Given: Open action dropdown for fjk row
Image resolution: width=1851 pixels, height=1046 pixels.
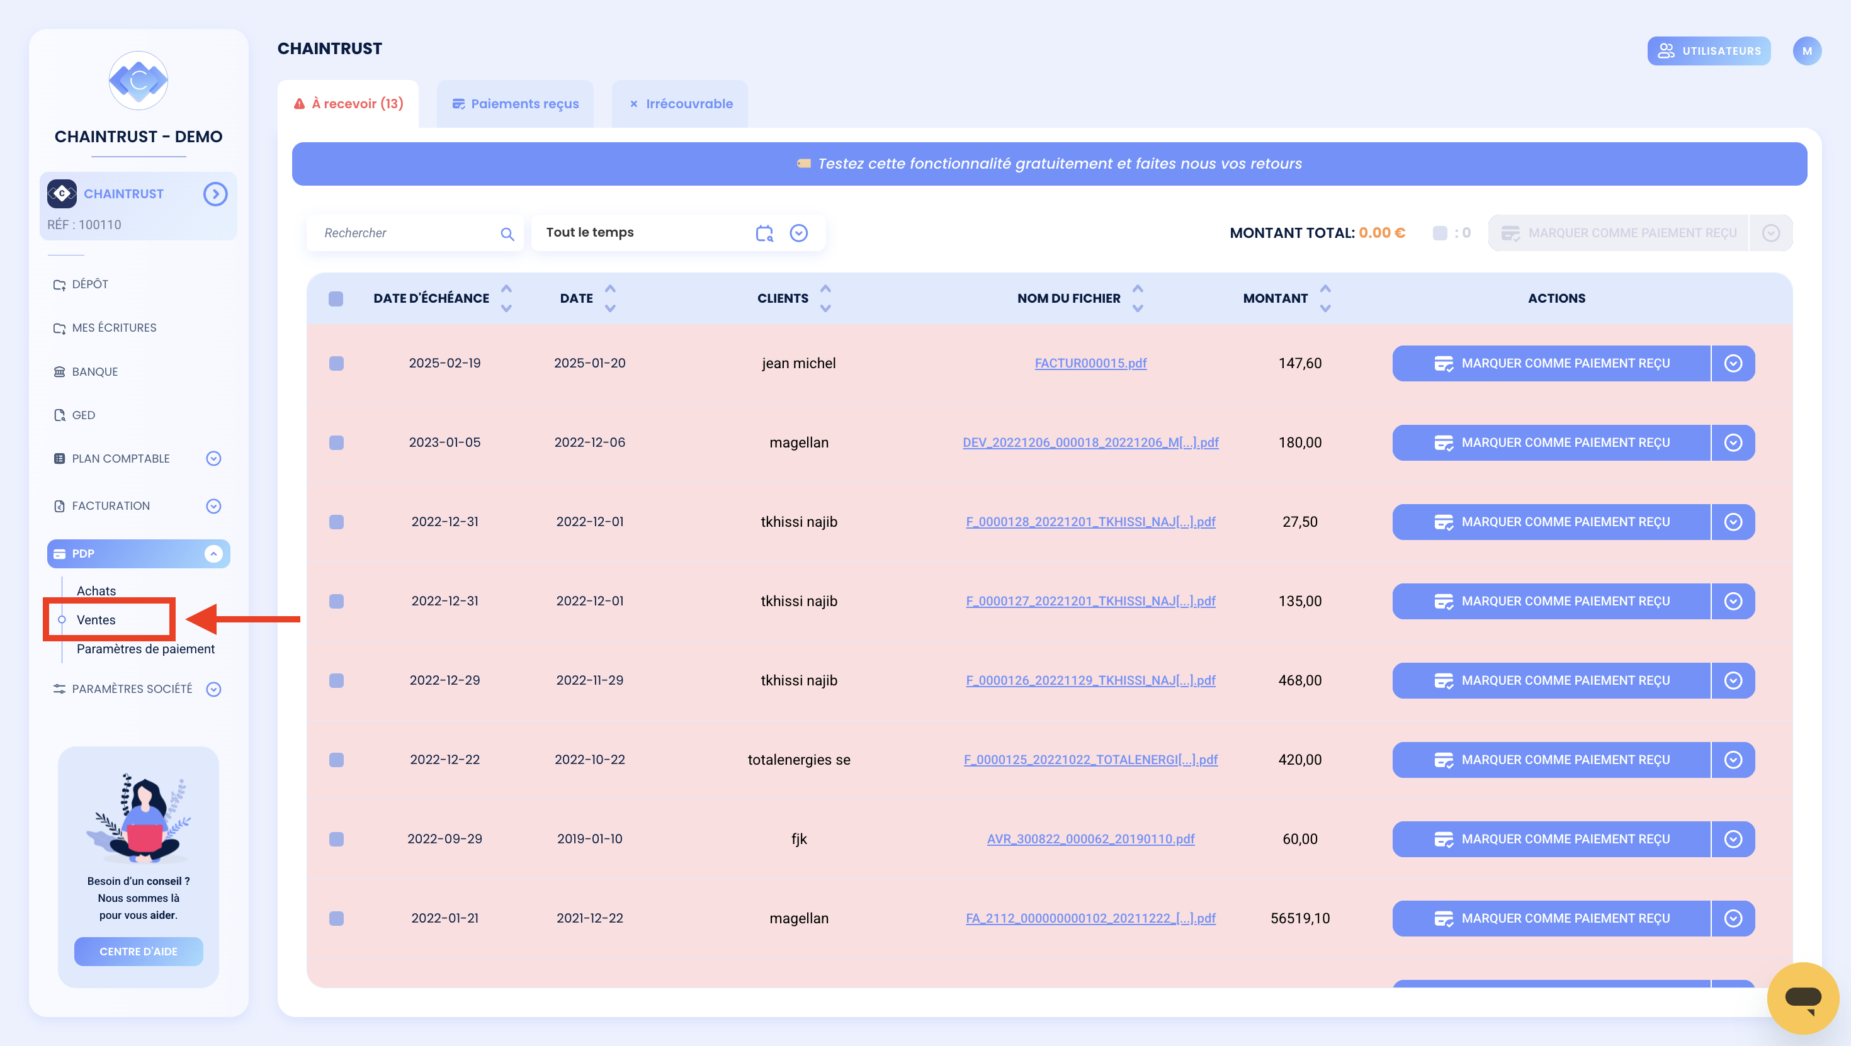Looking at the screenshot, I should click(x=1733, y=839).
